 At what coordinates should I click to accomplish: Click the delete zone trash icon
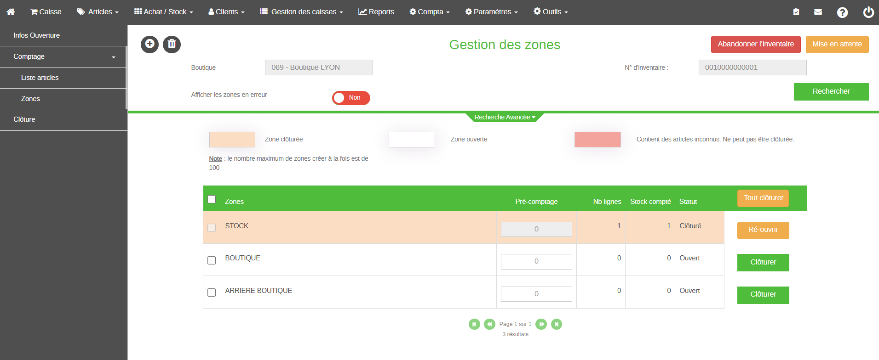pos(172,45)
